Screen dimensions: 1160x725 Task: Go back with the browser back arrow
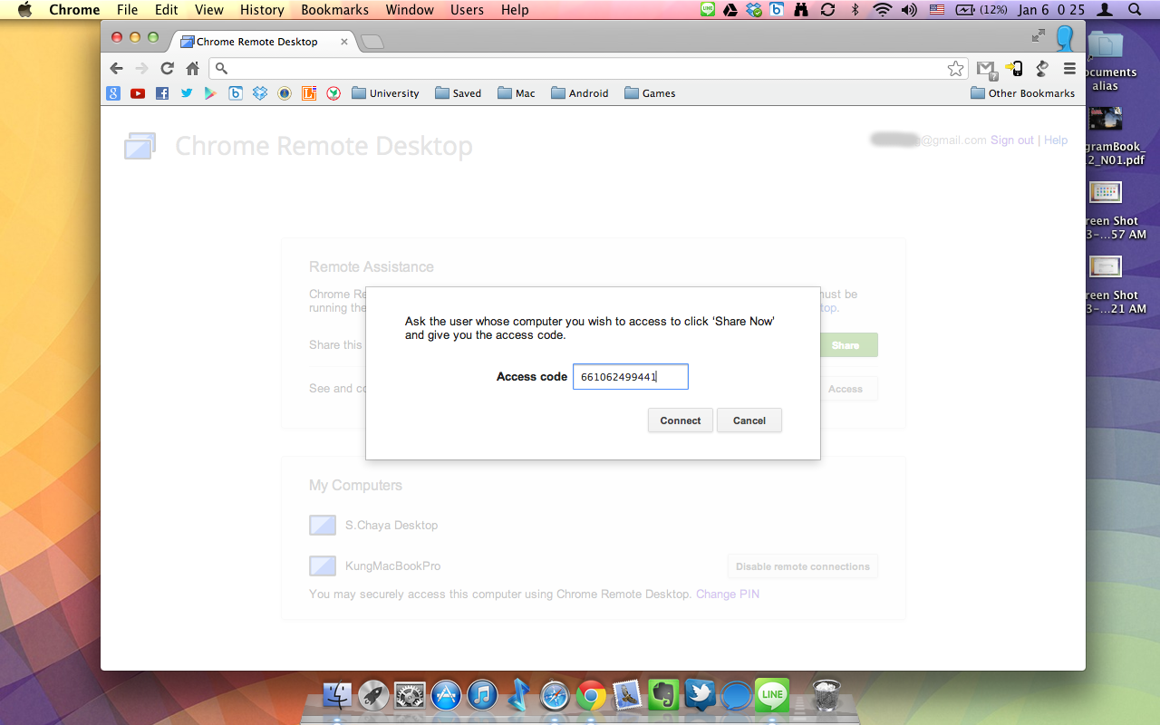point(116,68)
